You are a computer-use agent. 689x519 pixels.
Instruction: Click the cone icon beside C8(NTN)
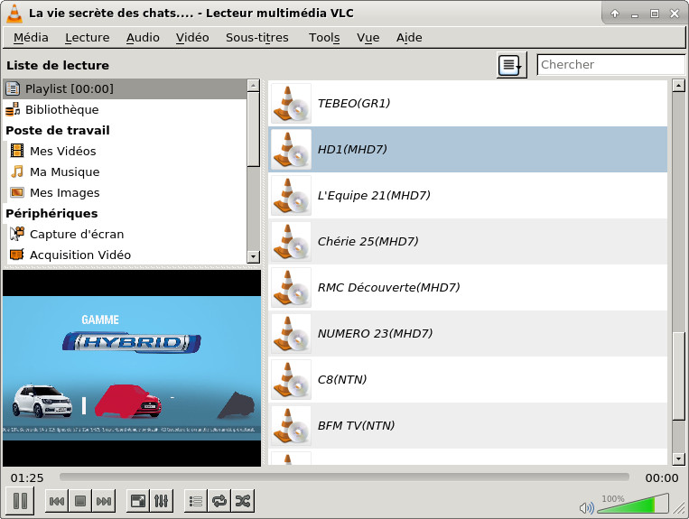click(x=291, y=379)
